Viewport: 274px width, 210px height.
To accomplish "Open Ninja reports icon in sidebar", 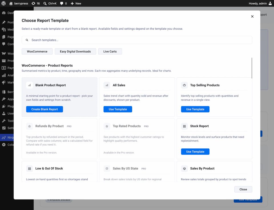I will (4, 138).
